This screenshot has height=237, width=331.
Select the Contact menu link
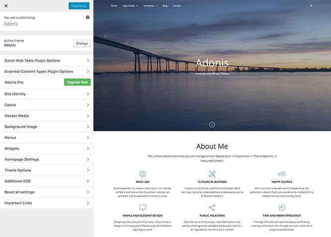(176, 6)
